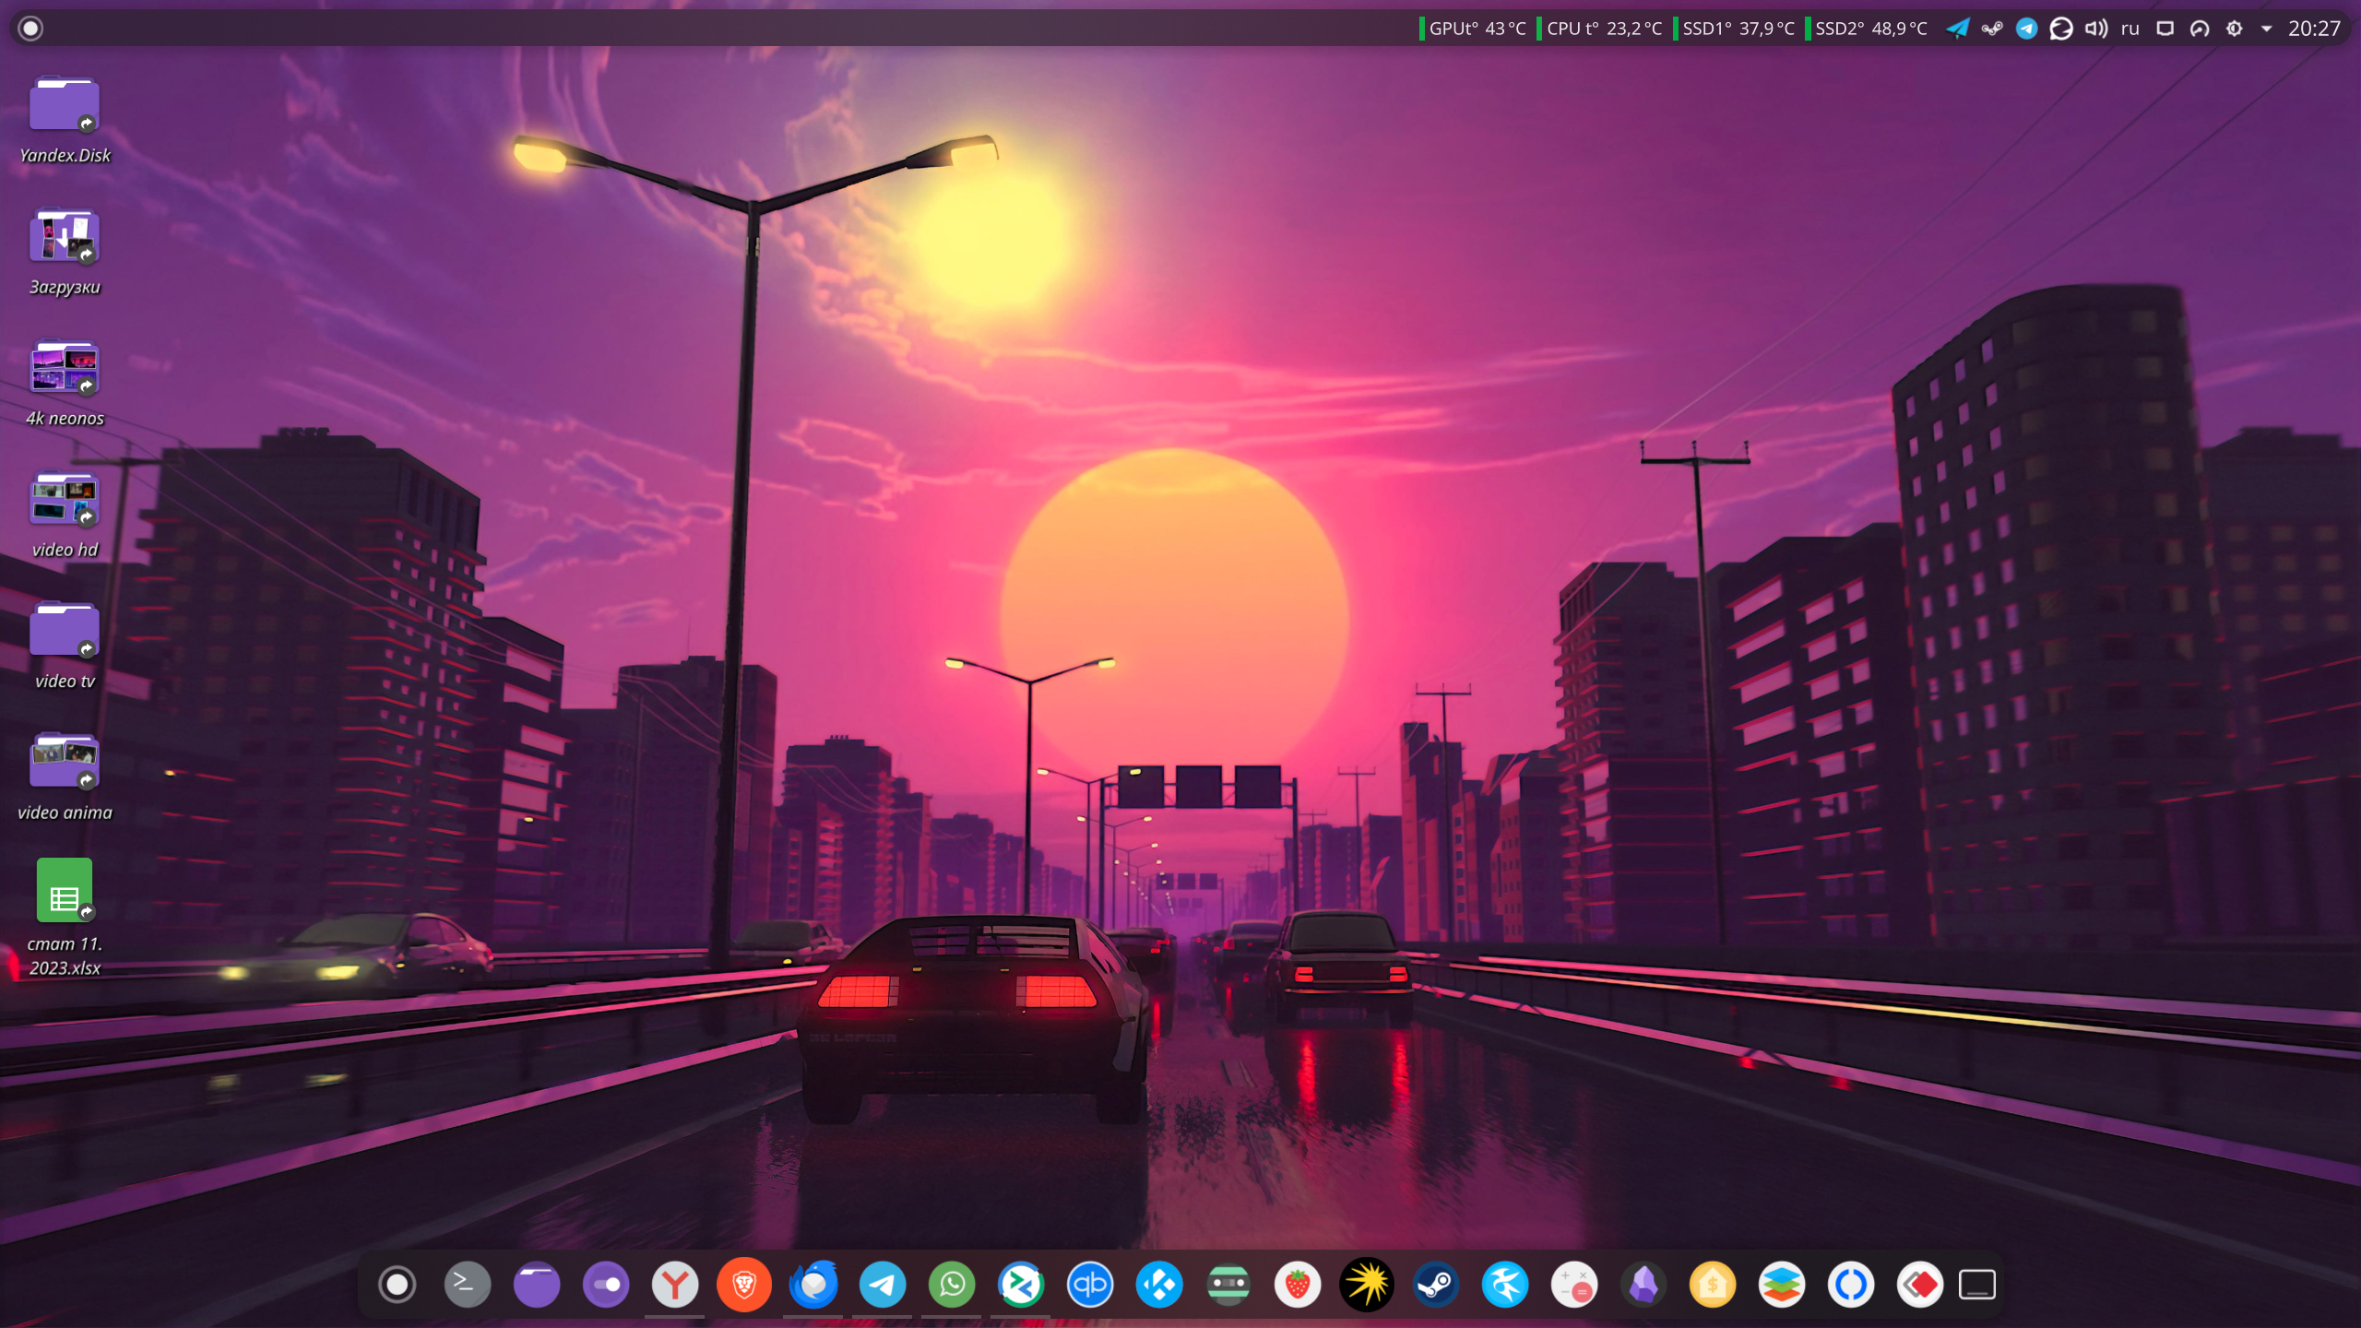Open Thunderbird mail from the dock
The height and width of the screenshot is (1328, 2361).
point(813,1284)
